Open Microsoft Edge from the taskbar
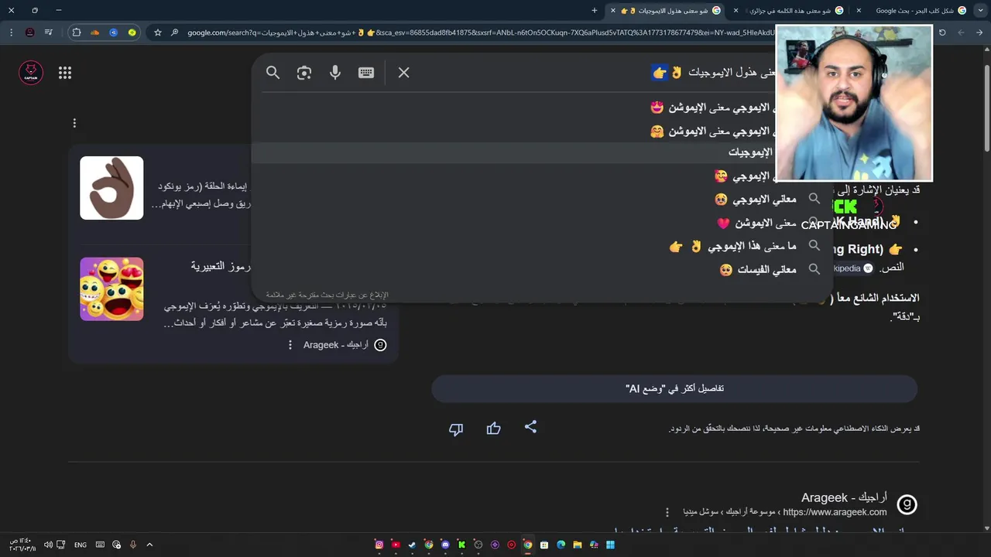 pos(561,545)
